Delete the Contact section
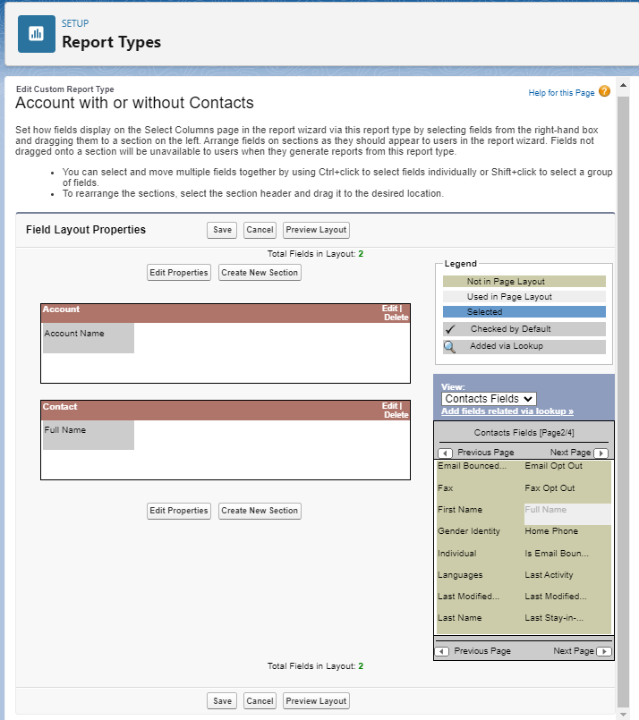This screenshot has height=720, width=639. pyautogui.click(x=396, y=415)
